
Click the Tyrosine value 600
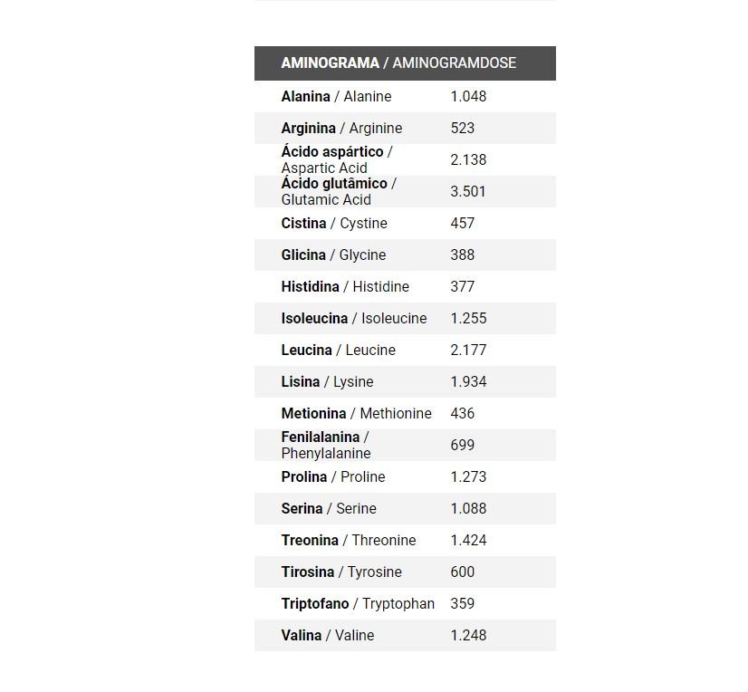point(462,572)
